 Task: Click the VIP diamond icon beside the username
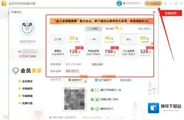(124, 3)
